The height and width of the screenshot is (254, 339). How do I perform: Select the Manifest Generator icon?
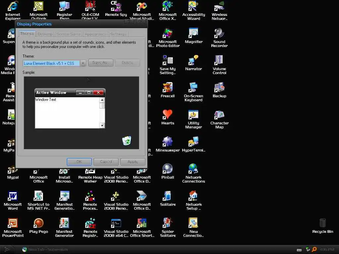65,228
